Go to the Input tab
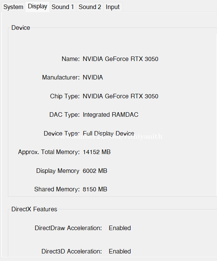Screen dimensions: 217x261 pyautogui.click(x=113, y=7)
